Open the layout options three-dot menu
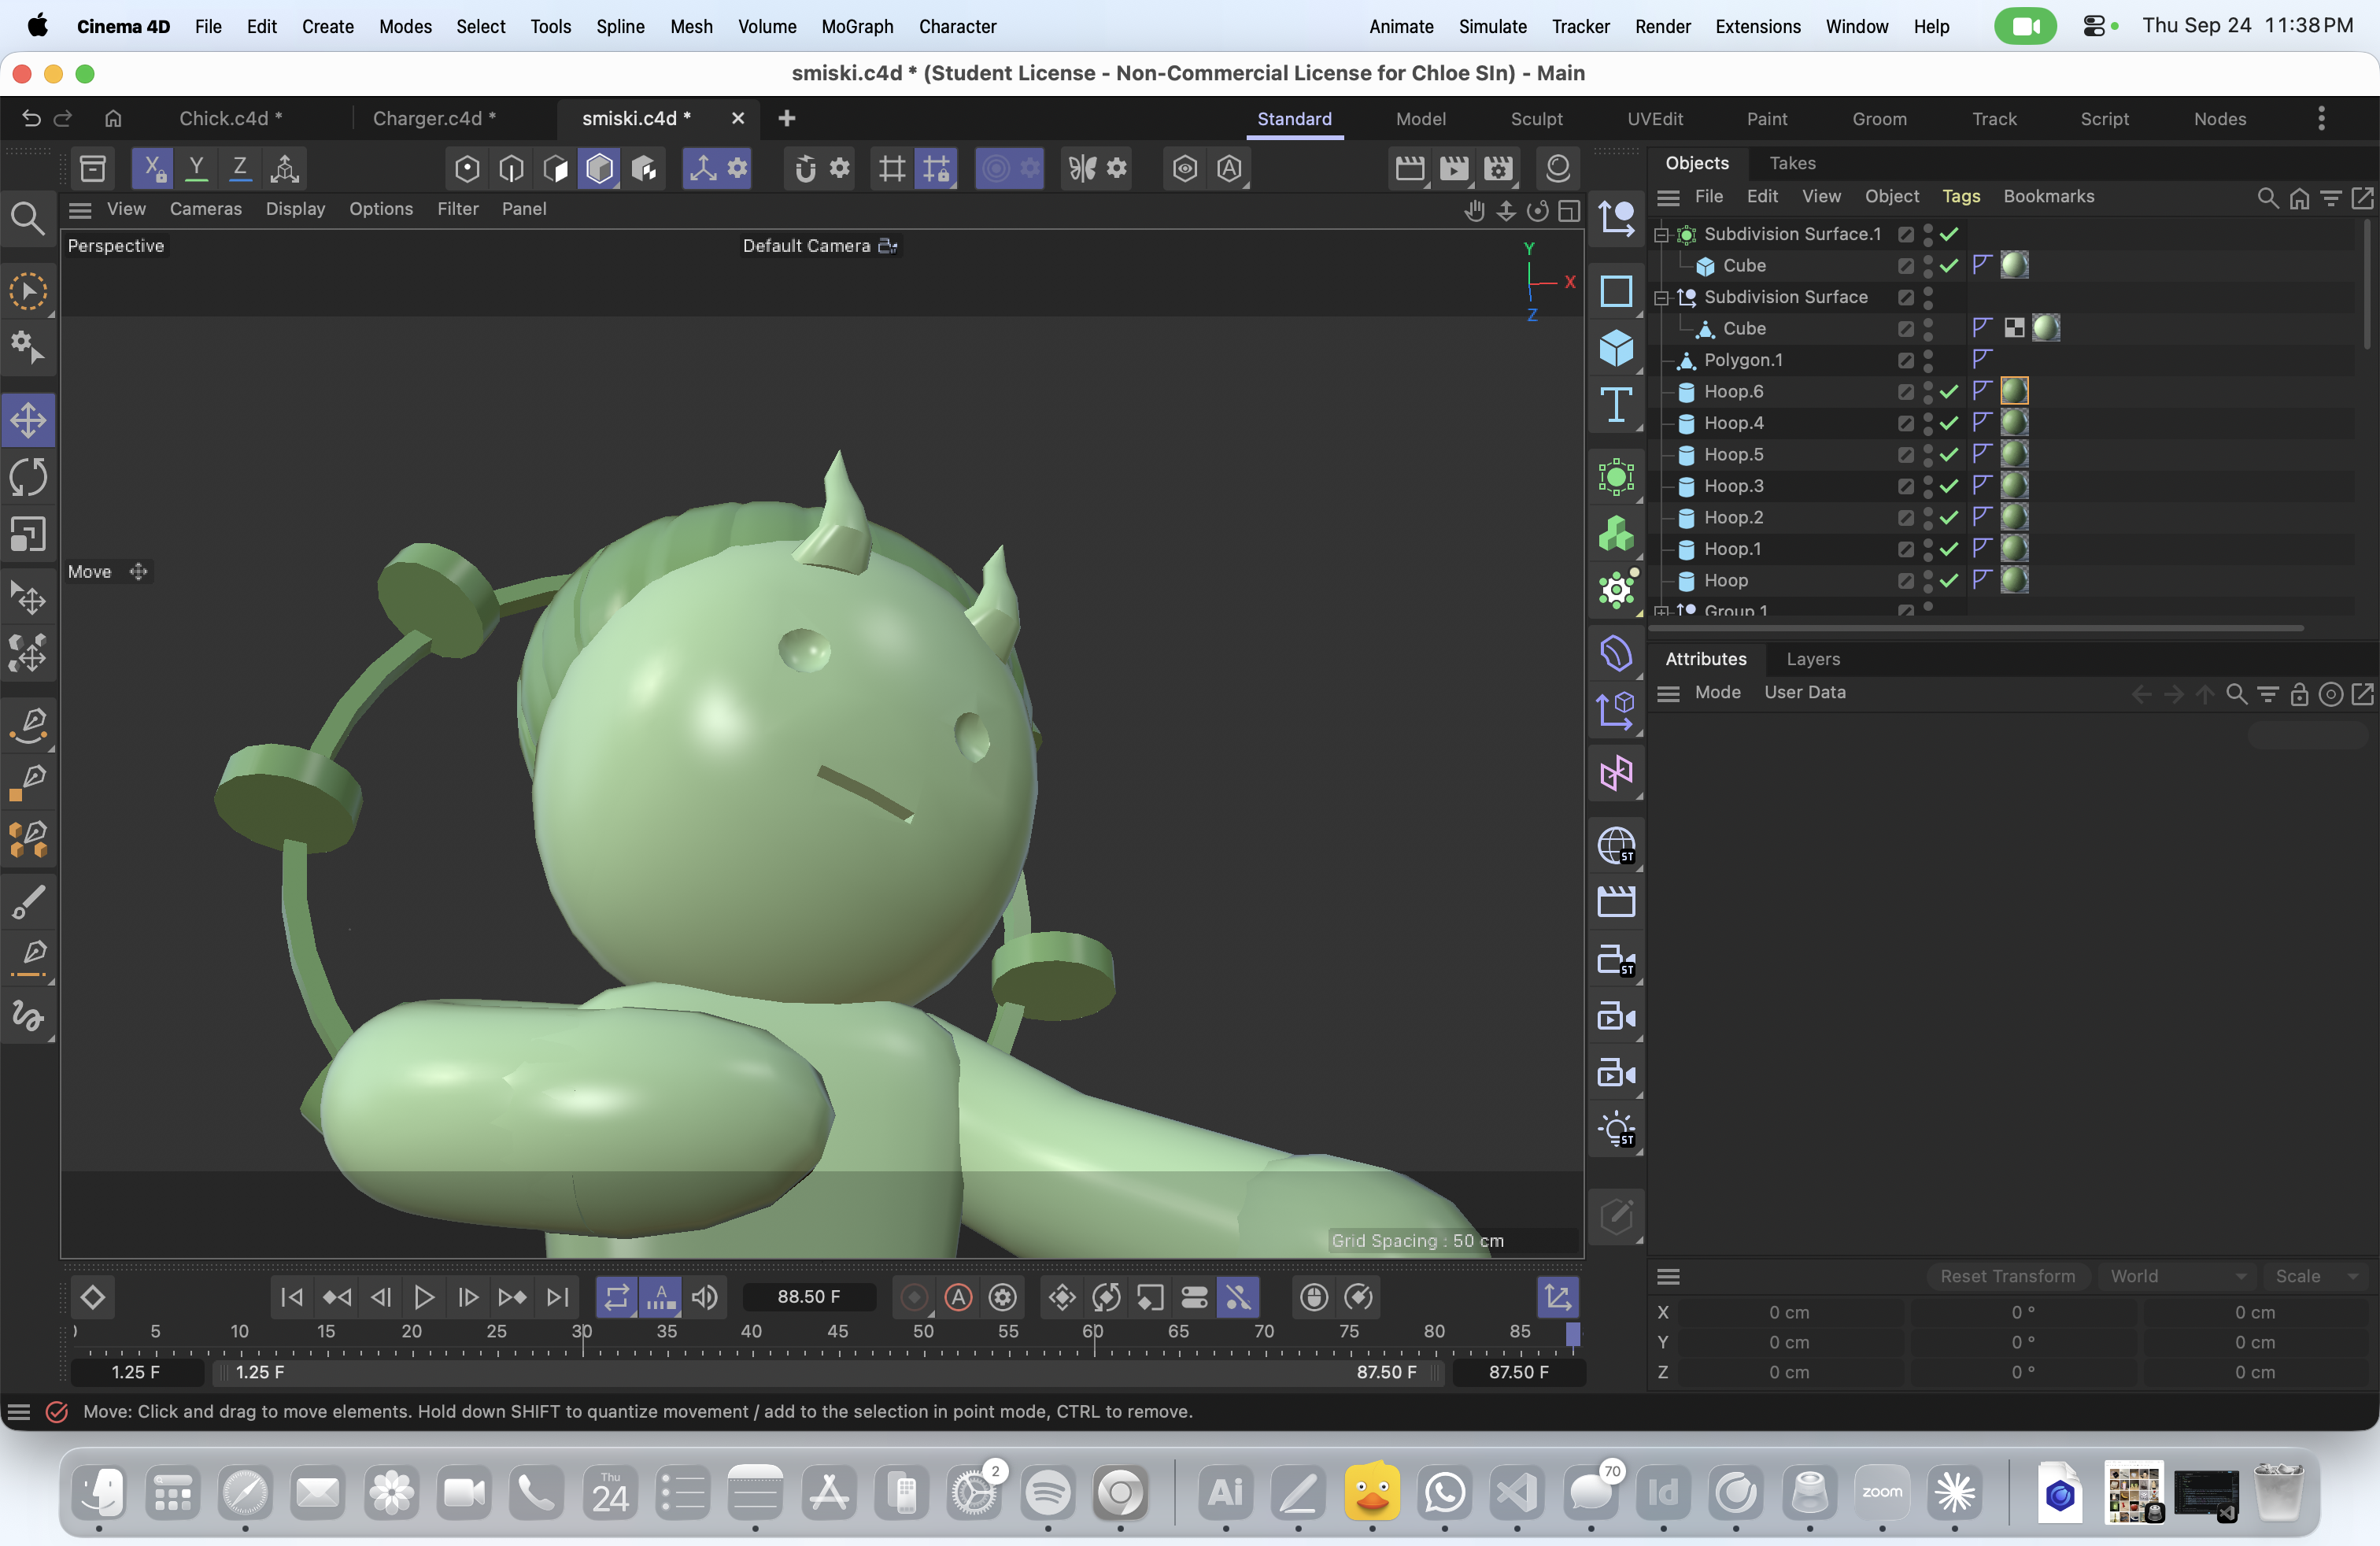 tap(2321, 119)
